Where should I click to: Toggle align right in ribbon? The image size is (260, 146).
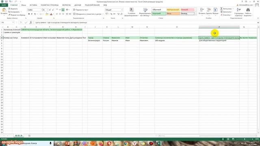tap(63, 14)
